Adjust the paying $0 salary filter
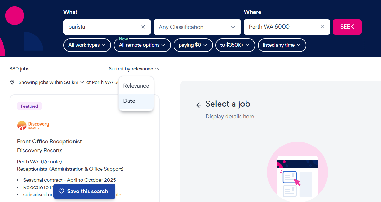The image size is (381, 202). (193, 45)
